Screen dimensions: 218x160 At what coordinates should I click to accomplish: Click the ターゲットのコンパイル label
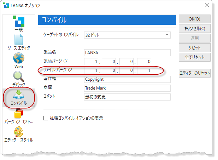pos(61,35)
